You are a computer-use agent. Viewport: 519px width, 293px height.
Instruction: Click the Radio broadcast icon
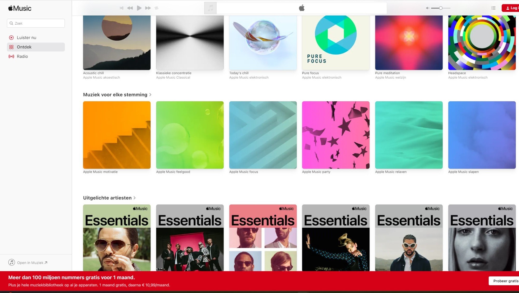pos(11,56)
